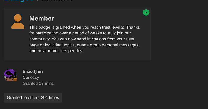Click the 294 count in the granted button
Image resolution: width=208 pixels, height=109 pixels.
pyautogui.click(x=44, y=98)
